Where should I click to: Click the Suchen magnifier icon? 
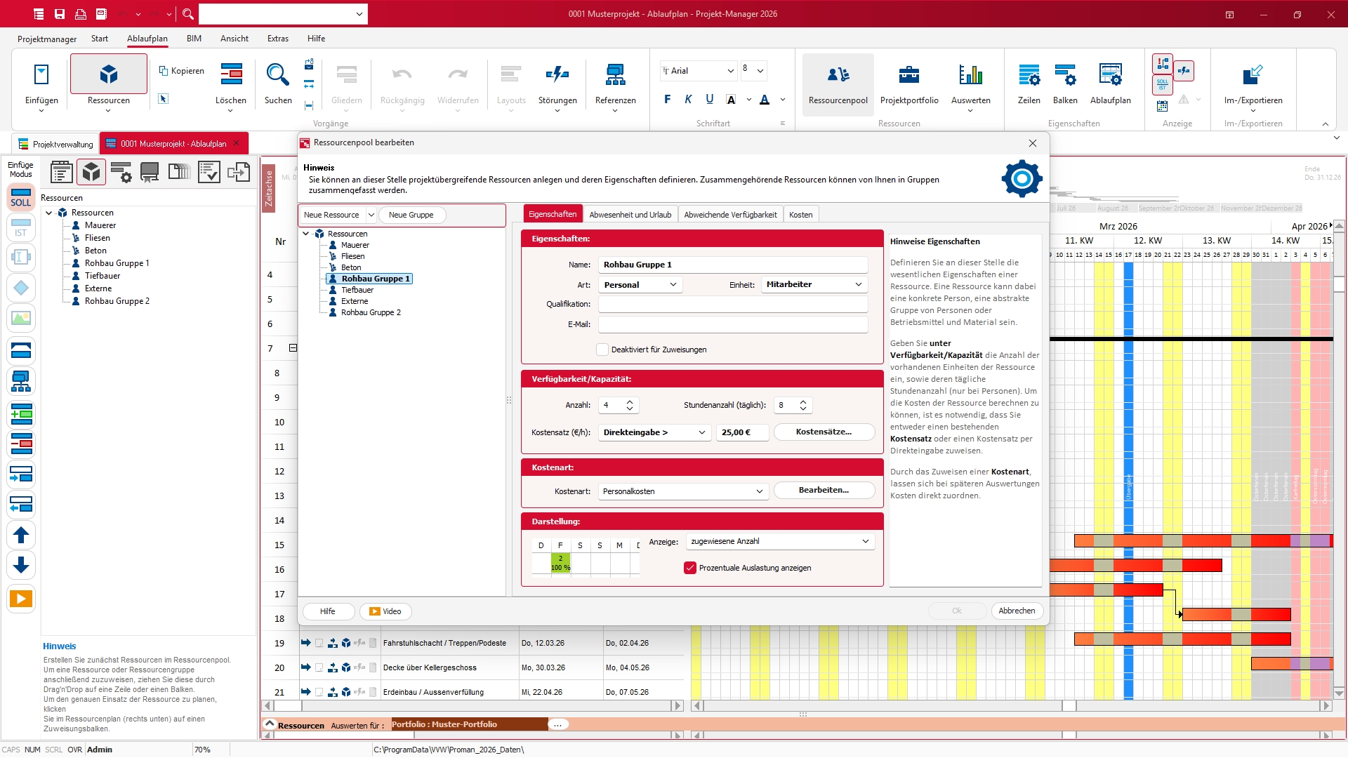(x=277, y=75)
